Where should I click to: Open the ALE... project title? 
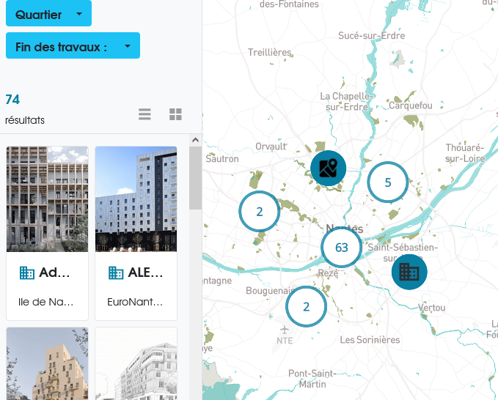[145, 273]
